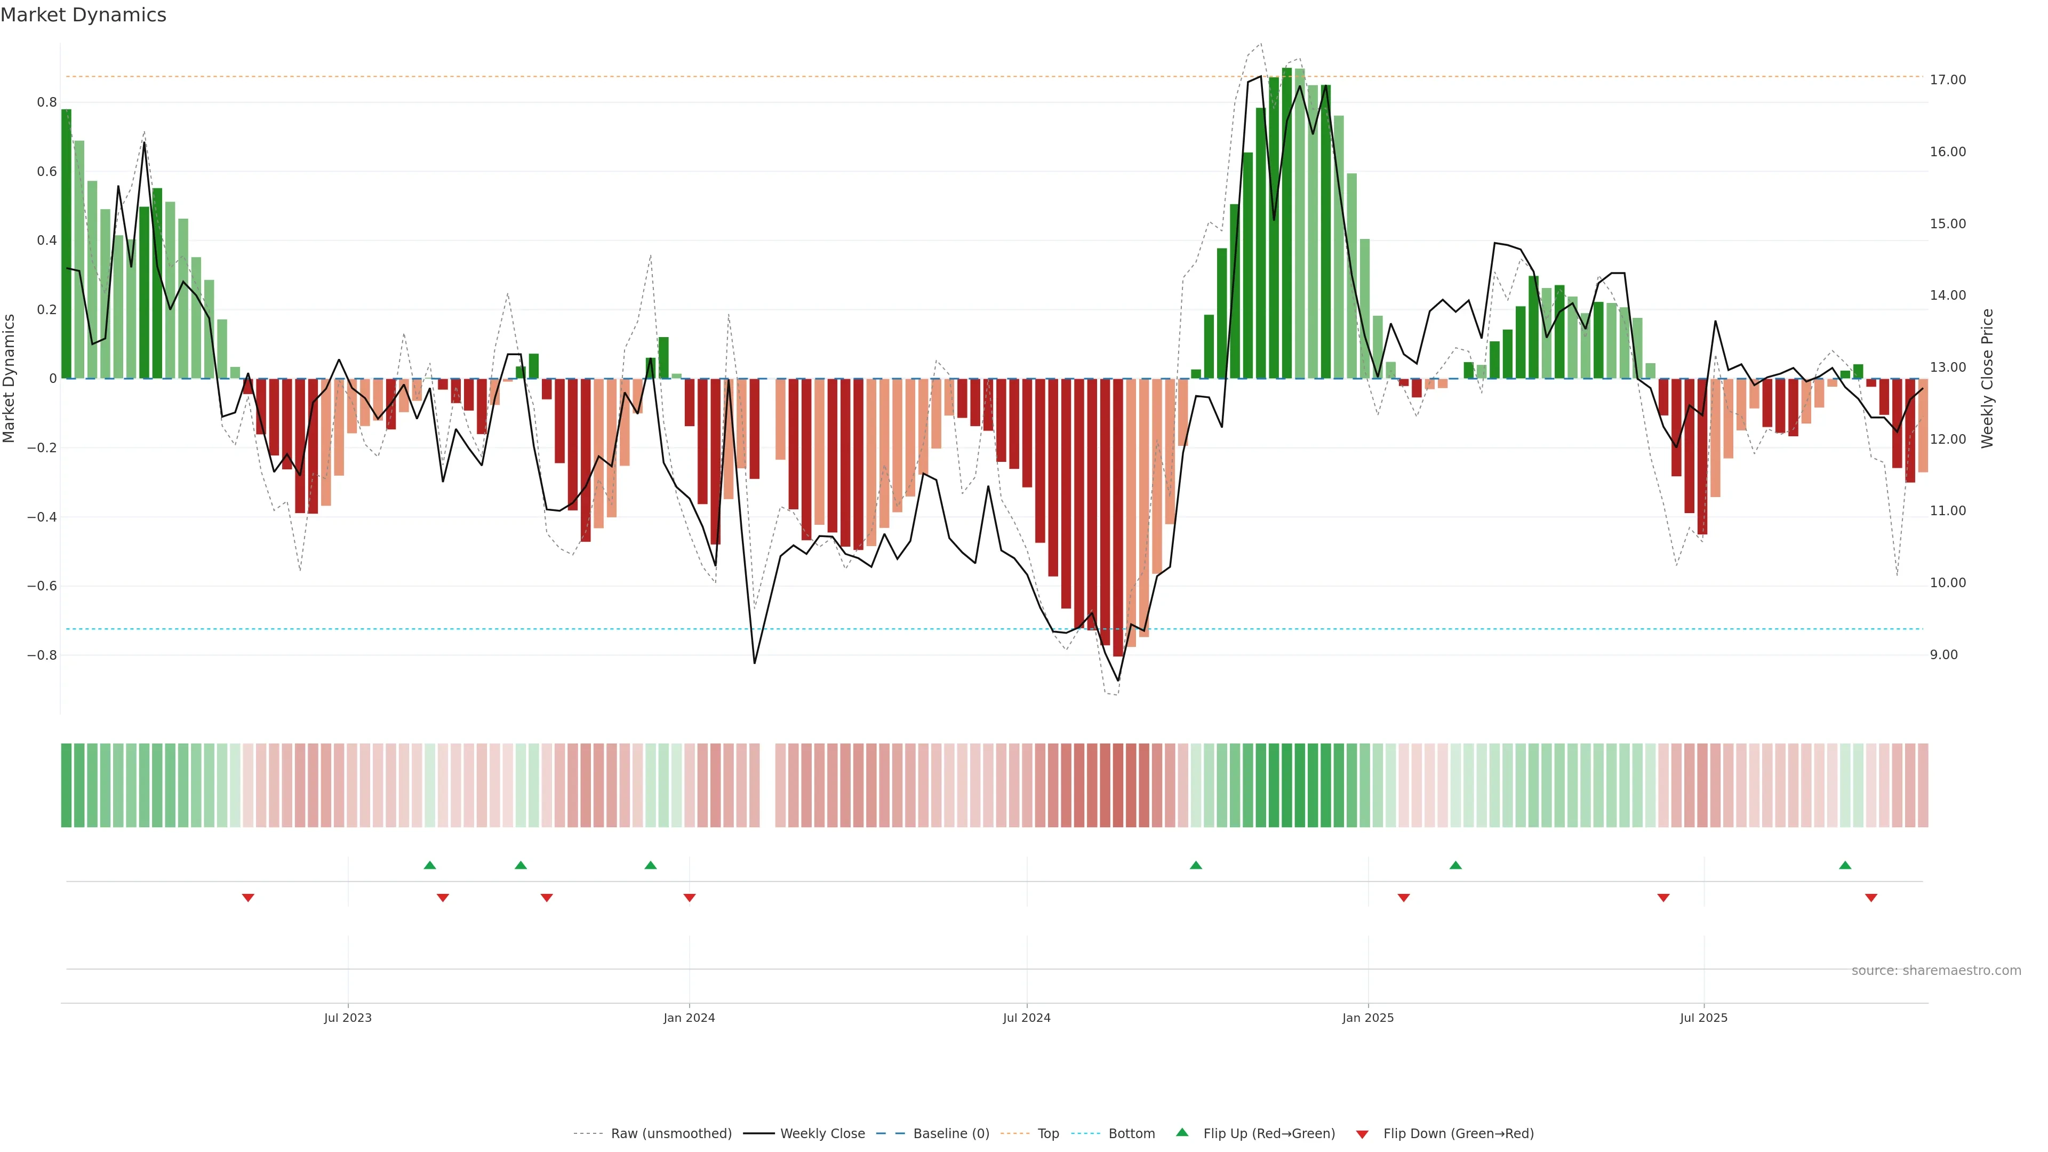Image resolution: width=2048 pixels, height=1152 pixels.
Task: Click green triangle icon in legend beside Flip Up
Action: pyautogui.click(x=1182, y=1132)
